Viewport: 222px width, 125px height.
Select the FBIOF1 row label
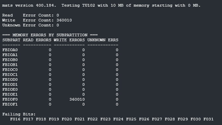[x=10, y=104]
